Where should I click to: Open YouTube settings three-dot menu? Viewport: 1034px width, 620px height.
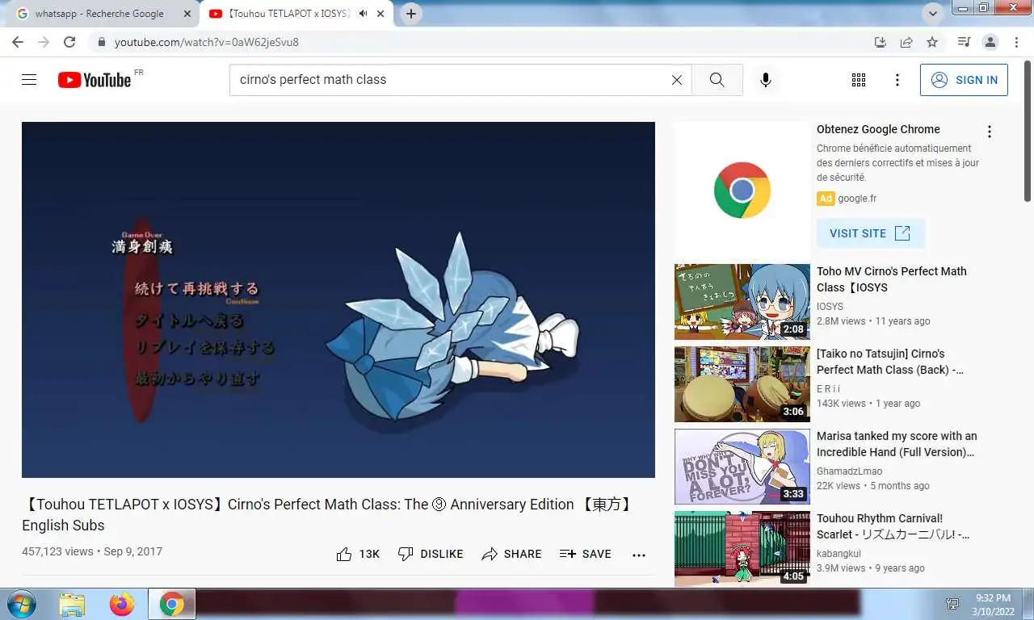click(897, 80)
